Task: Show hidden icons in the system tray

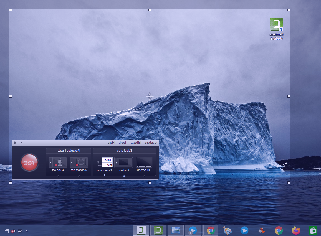Action: 27,231
